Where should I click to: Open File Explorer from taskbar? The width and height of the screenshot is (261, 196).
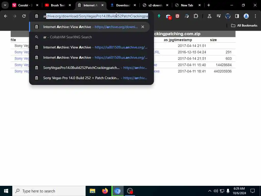(x=92, y=191)
